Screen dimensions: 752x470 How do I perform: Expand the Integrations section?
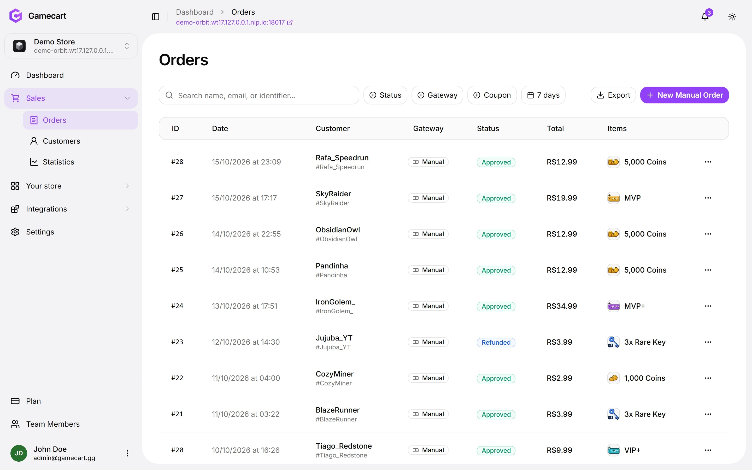71,209
